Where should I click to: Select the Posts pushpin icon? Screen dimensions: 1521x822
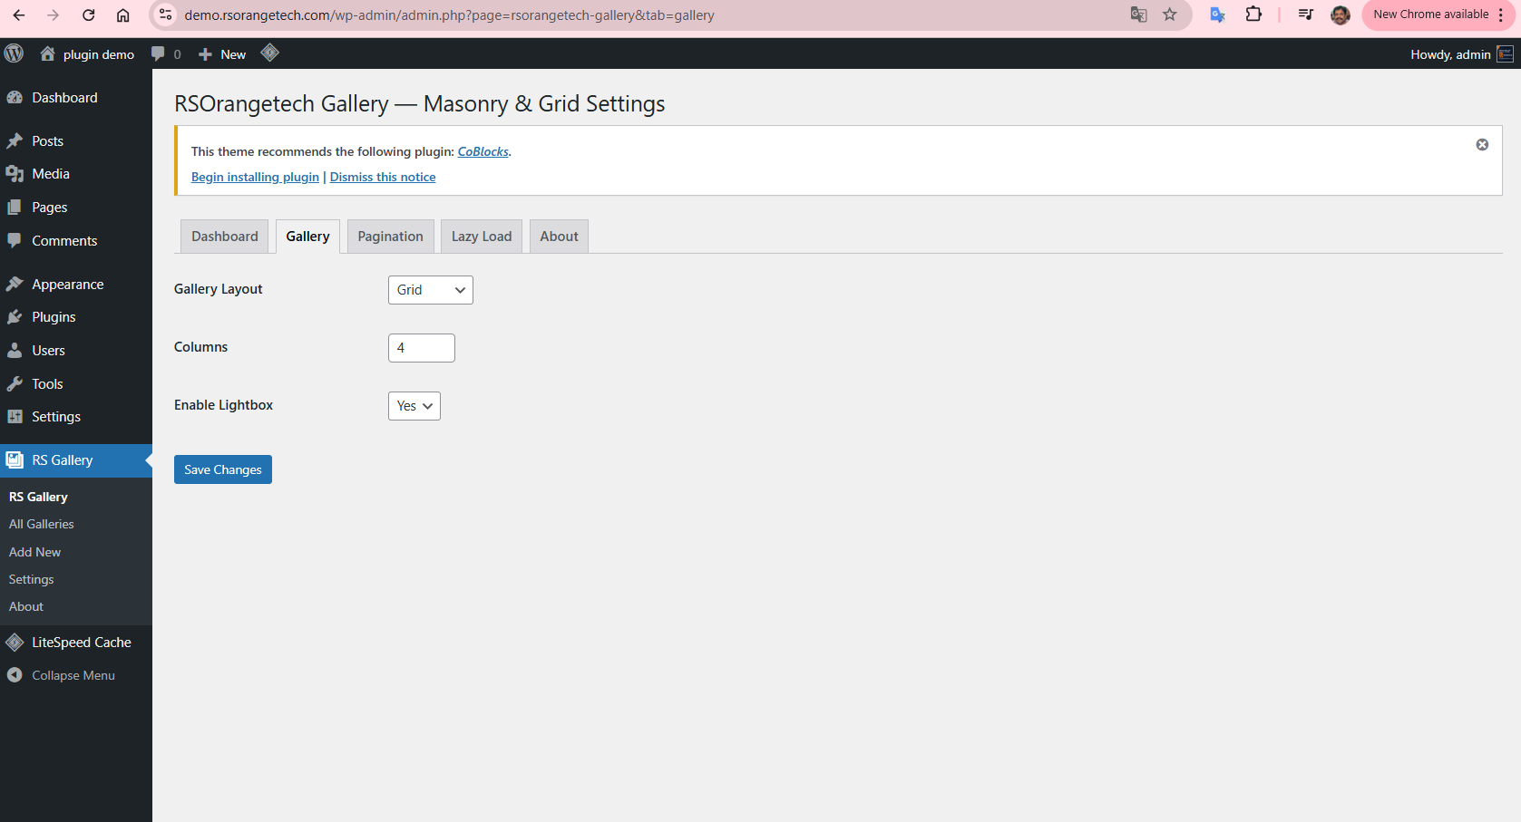[x=15, y=140]
